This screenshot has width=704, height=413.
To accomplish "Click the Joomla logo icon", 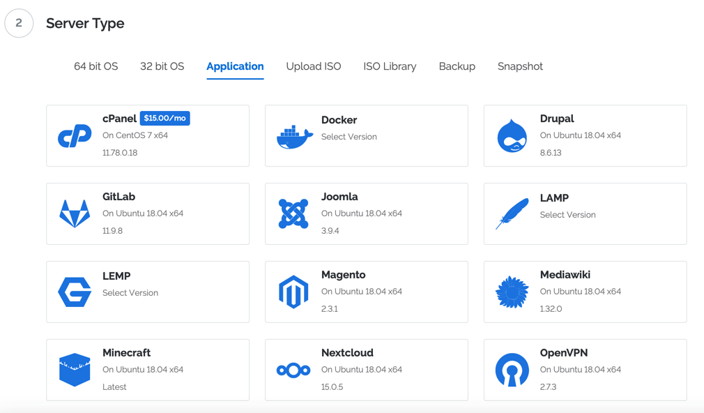I will 293,213.
